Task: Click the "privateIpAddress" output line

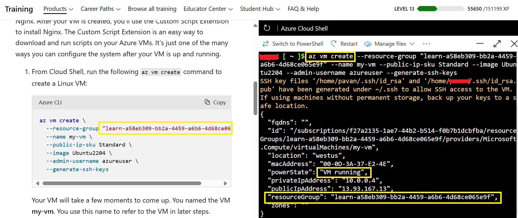Action: [325, 181]
